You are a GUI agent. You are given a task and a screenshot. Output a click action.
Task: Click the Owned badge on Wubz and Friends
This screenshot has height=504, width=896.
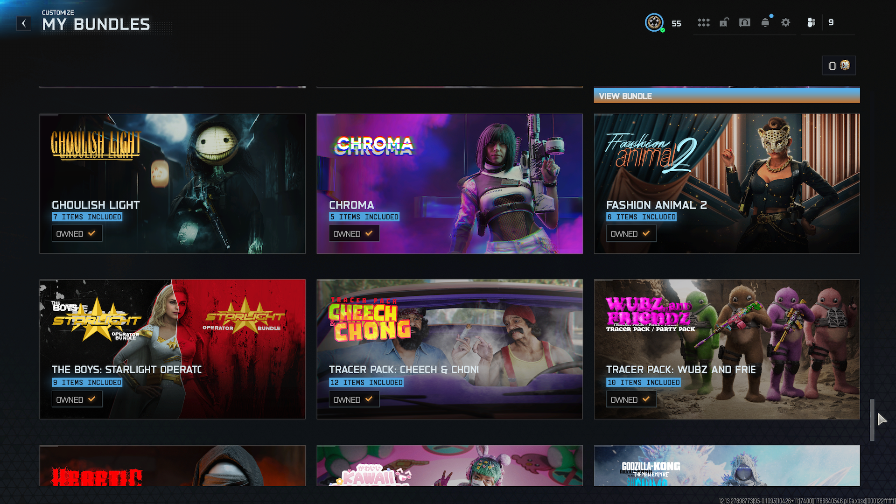(631, 399)
